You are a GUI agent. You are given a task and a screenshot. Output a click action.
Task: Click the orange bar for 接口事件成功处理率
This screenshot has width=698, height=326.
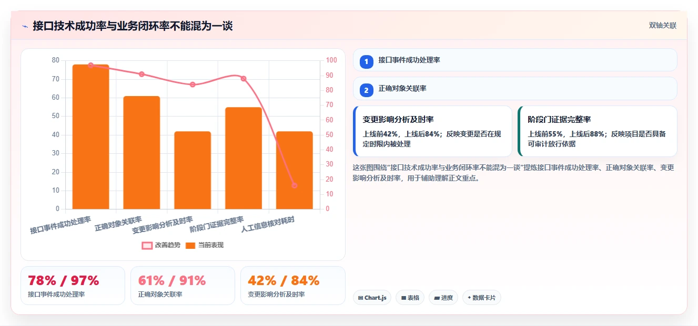(90, 136)
